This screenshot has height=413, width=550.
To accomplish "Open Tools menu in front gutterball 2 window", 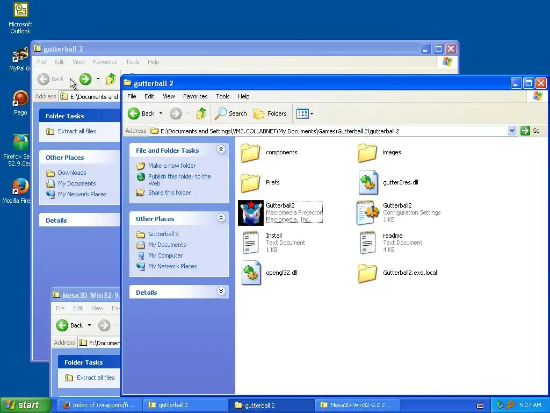I will coord(223,96).
